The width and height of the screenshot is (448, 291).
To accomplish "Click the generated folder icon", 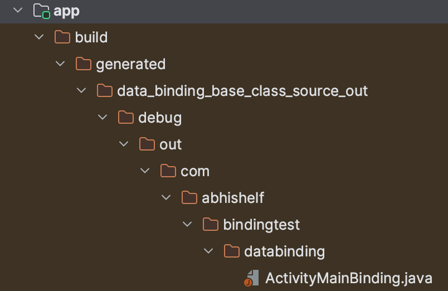I will click(x=84, y=64).
